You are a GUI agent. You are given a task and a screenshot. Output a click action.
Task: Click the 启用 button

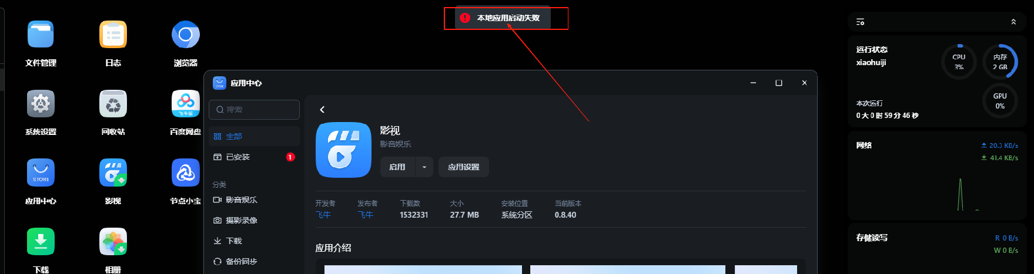(x=397, y=167)
